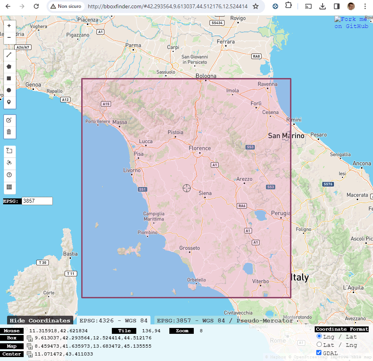Select the draw polyline tool

pos(9,55)
